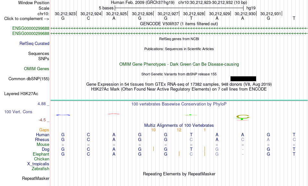The height and width of the screenshot is (186, 308).
Task: Click position label 30,212,925
Action: click(116, 14)
